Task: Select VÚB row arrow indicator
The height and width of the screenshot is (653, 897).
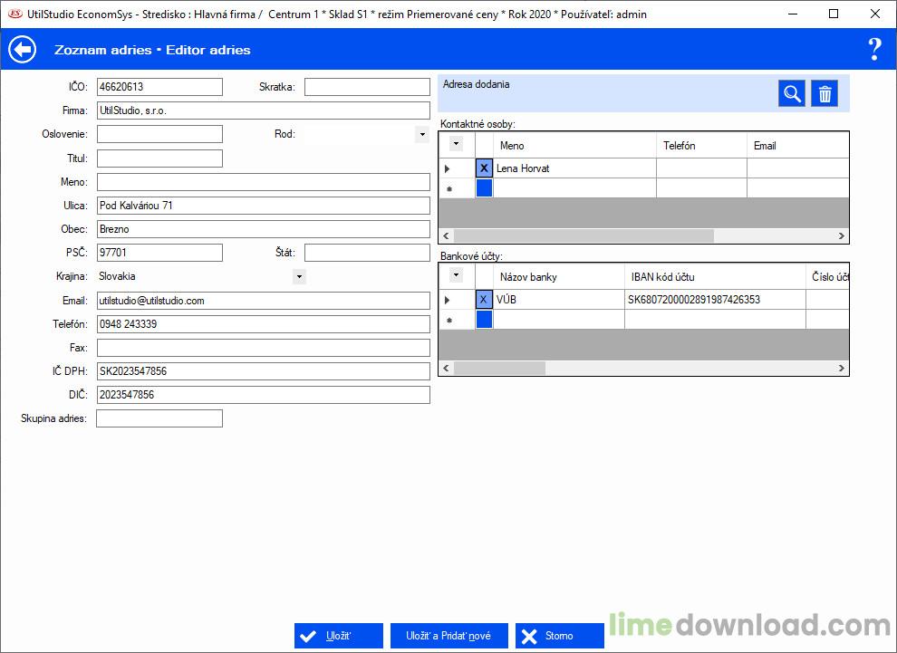Action: [x=448, y=300]
